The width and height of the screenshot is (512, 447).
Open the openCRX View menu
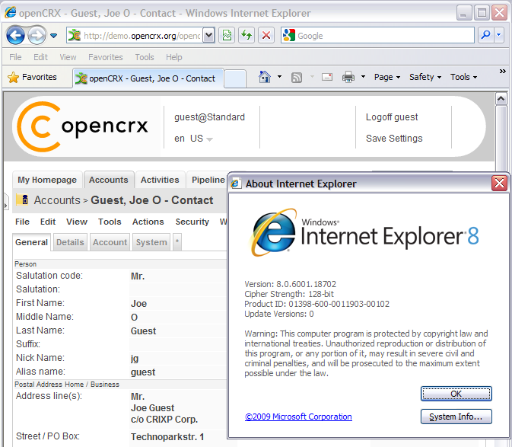(x=77, y=222)
